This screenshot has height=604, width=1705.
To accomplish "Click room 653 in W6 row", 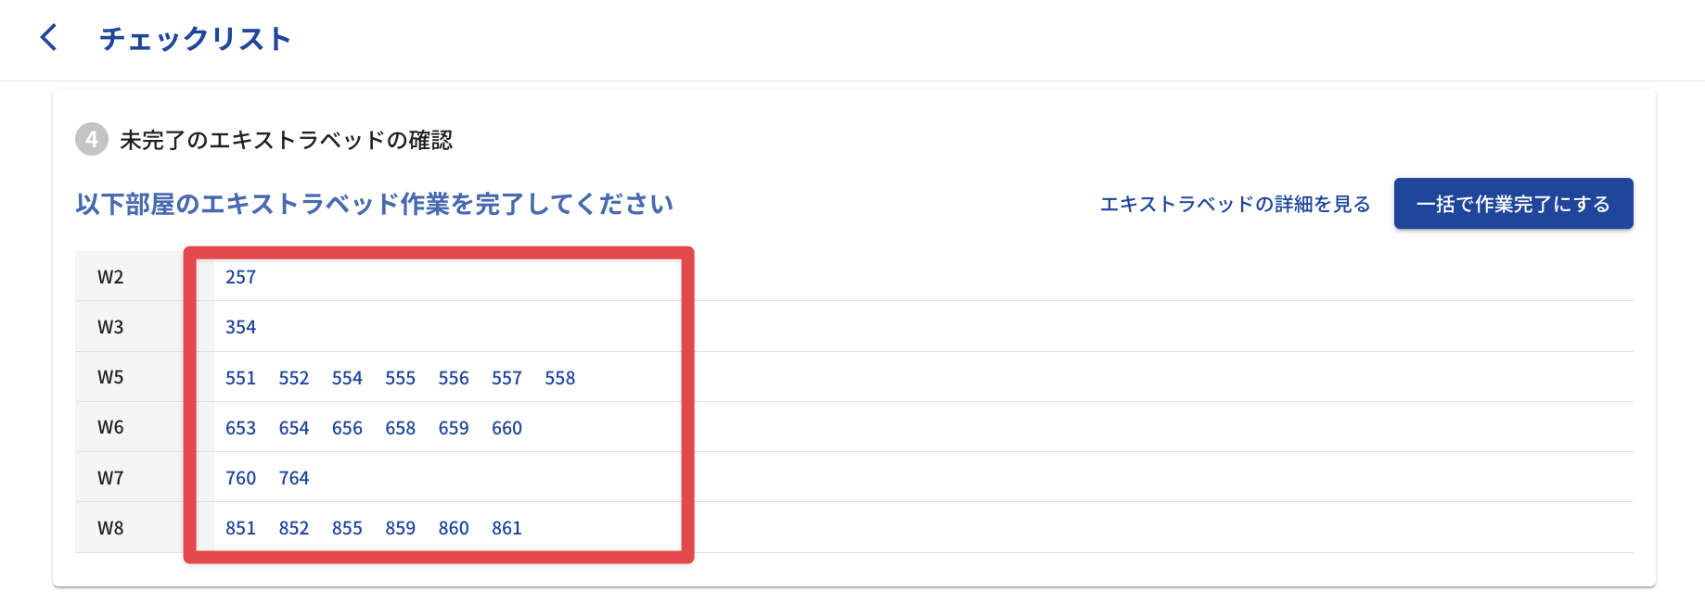I will tap(240, 428).
